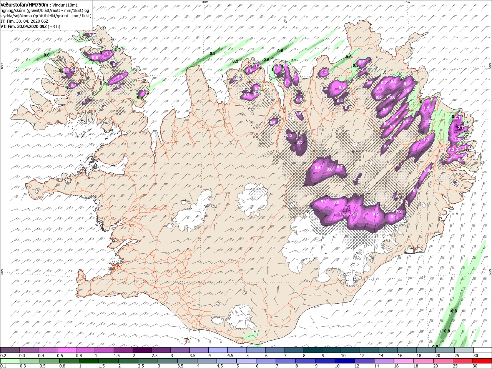This screenshot has width=492, height=369.
Task: Select snow scale swatch between 1 and 1.5
Action: pos(104,350)
